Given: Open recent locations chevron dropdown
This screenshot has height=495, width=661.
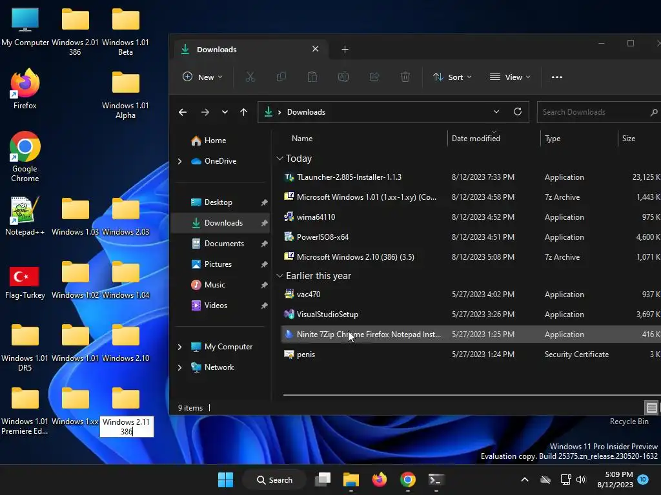Looking at the screenshot, I should [x=225, y=112].
